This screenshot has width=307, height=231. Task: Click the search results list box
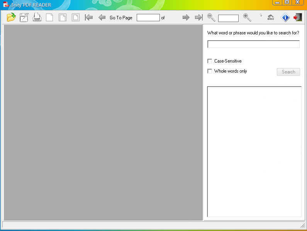pyautogui.click(x=254, y=152)
